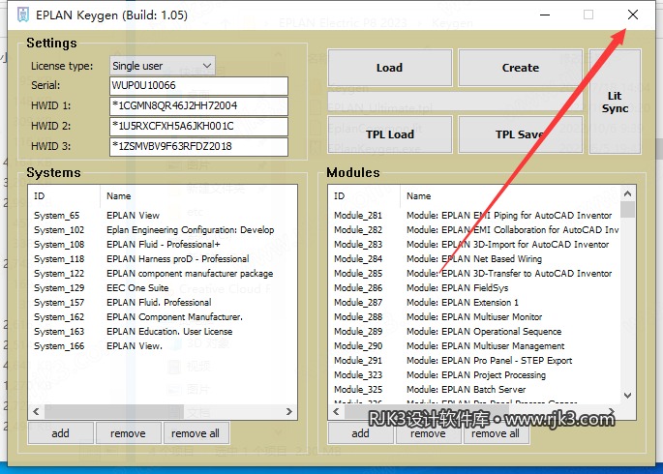Select Module_323 Project Processing row
Viewport: 663px width, 474px height.
tap(474, 375)
